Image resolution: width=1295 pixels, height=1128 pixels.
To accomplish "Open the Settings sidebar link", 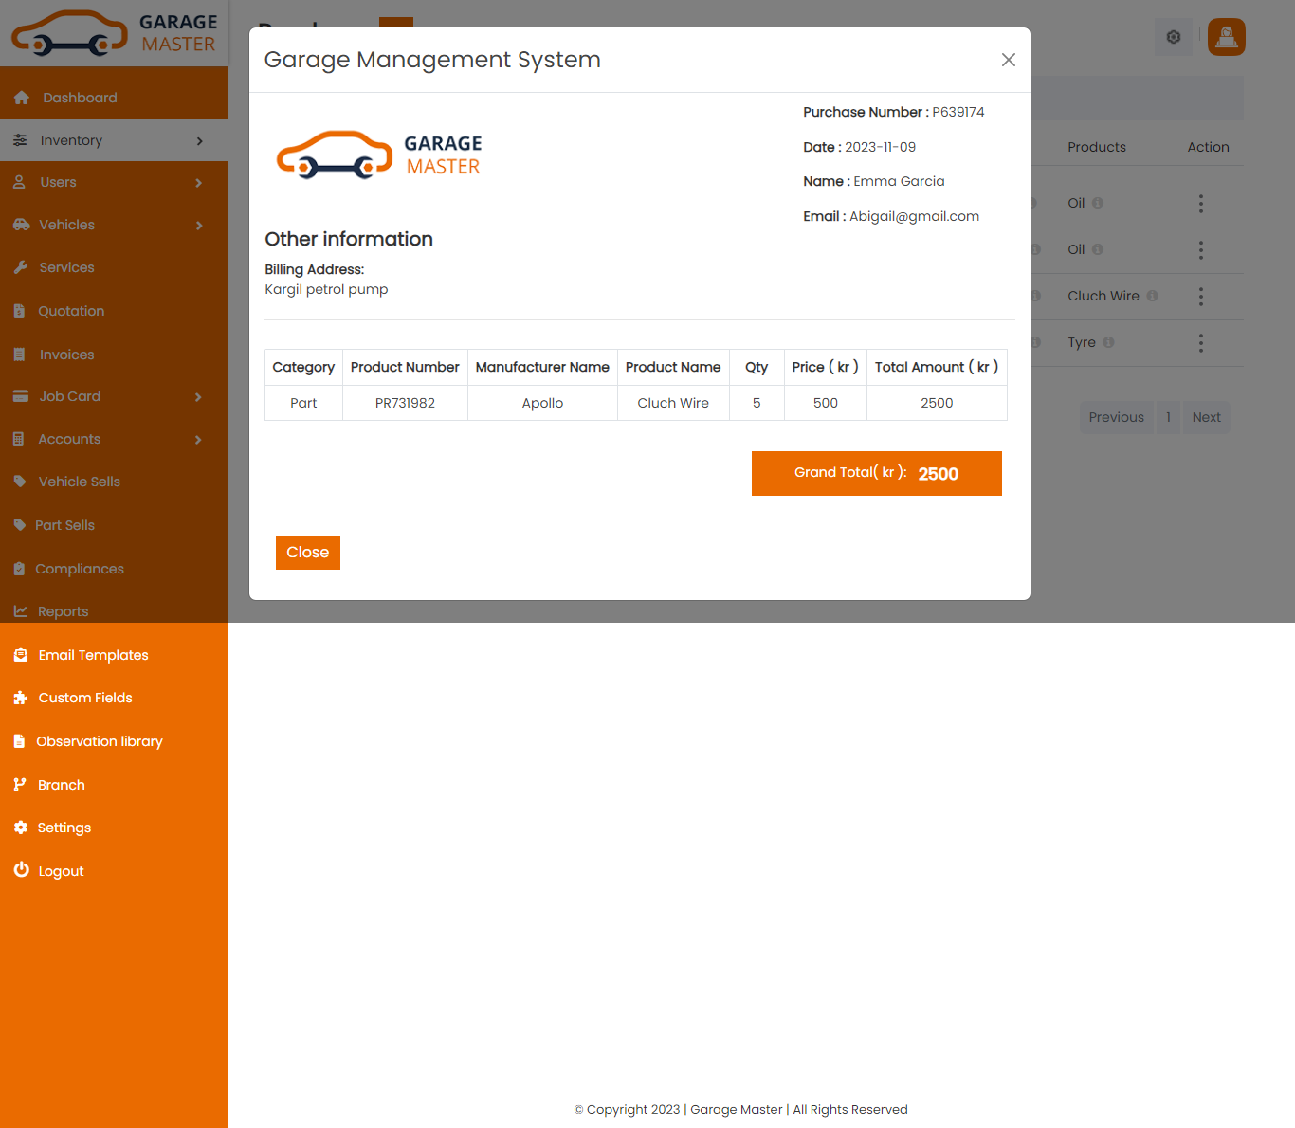I will [114, 828].
